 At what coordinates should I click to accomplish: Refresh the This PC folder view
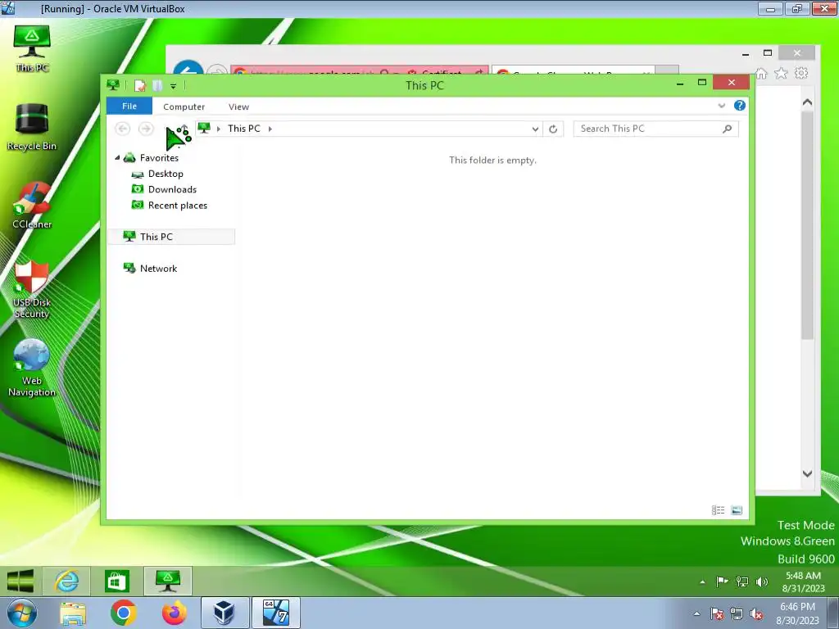click(553, 129)
